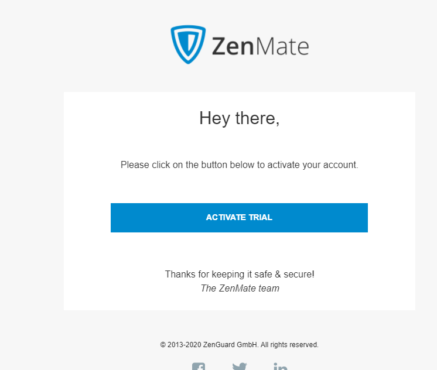Click the ZenMate wordmark text in header
The width and height of the screenshot is (437, 370).
(260, 46)
